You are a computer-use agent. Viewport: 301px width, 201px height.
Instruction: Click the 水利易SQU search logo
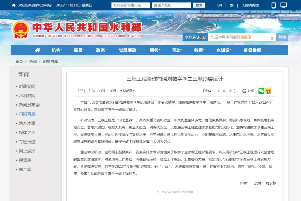194,37
